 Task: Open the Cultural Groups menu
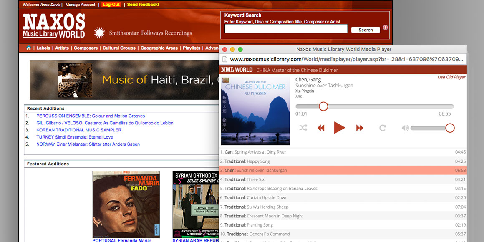tap(119, 48)
